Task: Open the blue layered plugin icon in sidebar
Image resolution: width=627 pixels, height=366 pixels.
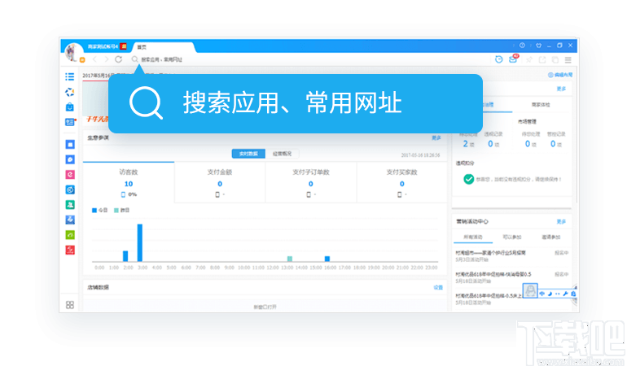Action: pos(70,220)
